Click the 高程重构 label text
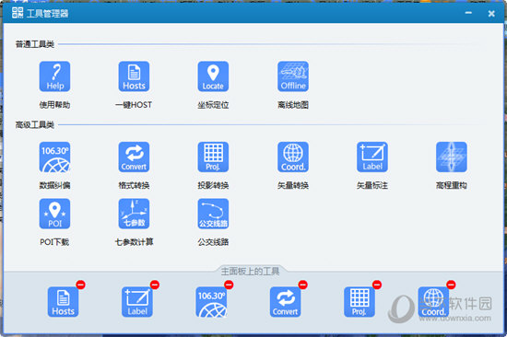The height and width of the screenshot is (337, 507). tap(452, 185)
